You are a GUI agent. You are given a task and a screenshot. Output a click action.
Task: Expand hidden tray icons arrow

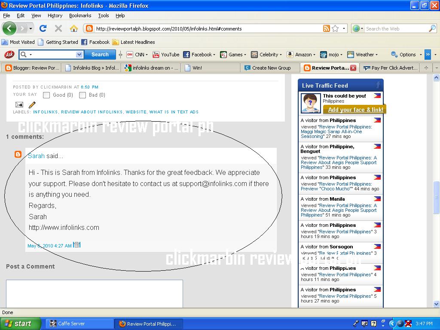click(x=392, y=324)
